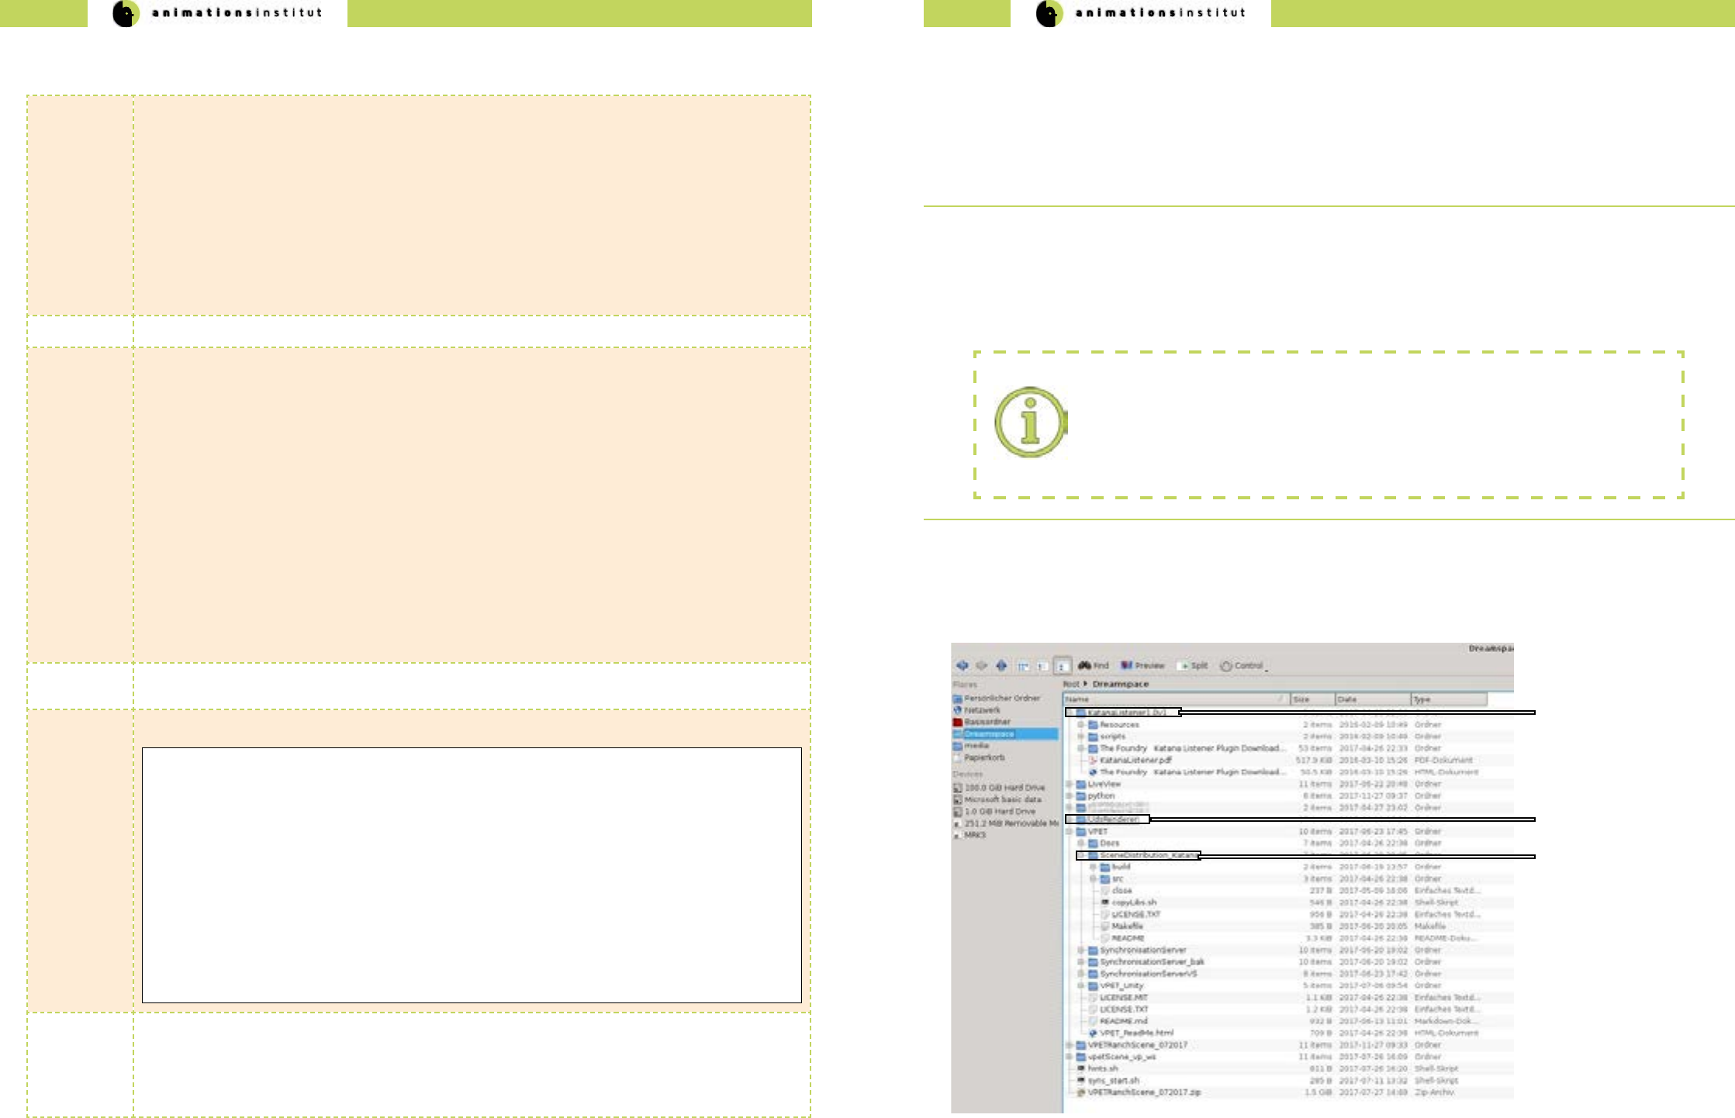Click the forward navigation arrow

982,665
